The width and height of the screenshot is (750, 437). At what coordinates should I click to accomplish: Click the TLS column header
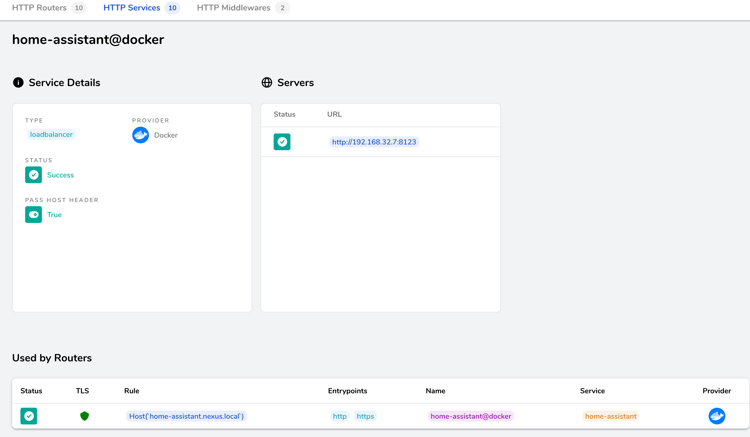click(82, 391)
